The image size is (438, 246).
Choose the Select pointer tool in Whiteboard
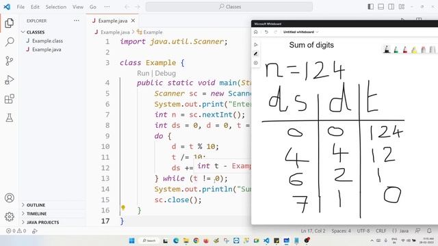click(255, 44)
